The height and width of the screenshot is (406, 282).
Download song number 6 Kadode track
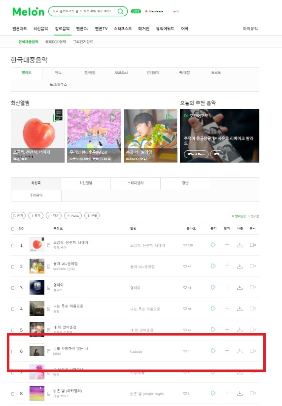[x=240, y=351]
